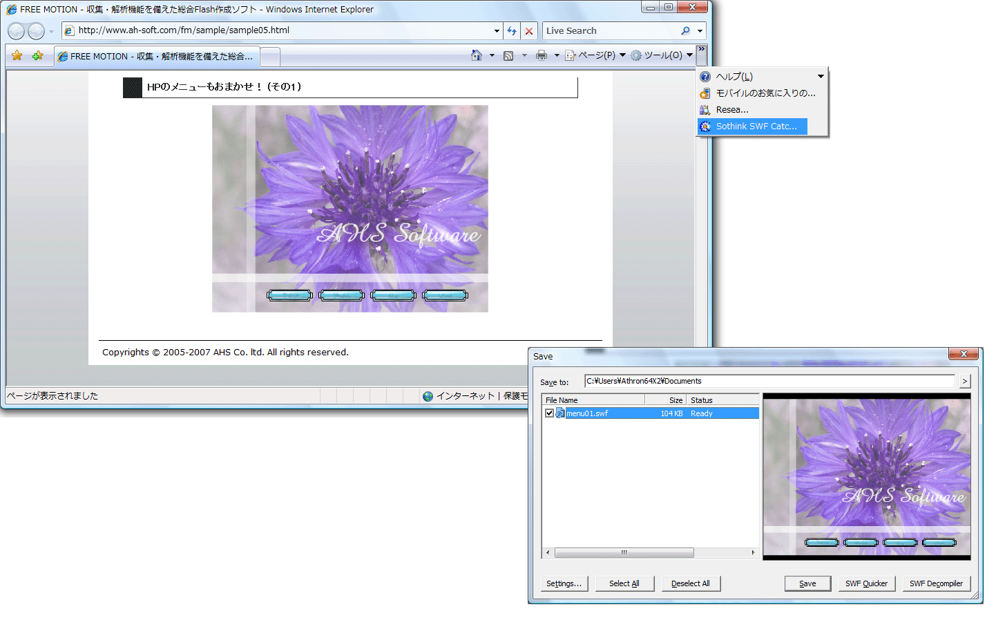This screenshot has width=1005, height=618.
Task: Click the Sothink SWF Catcher icon in menu
Action: (x=705, y=127)
